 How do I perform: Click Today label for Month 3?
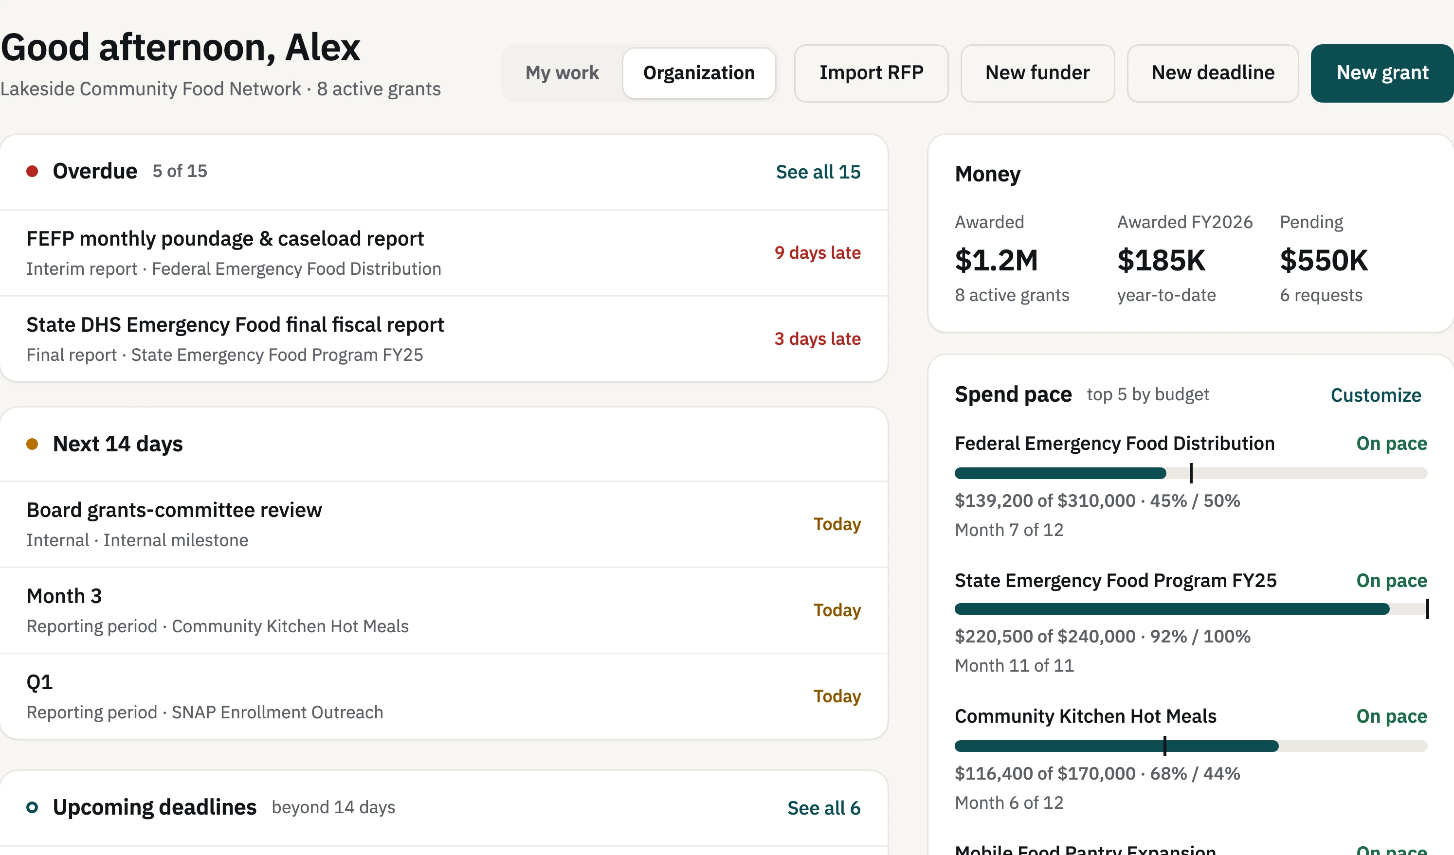click(836, 610)
